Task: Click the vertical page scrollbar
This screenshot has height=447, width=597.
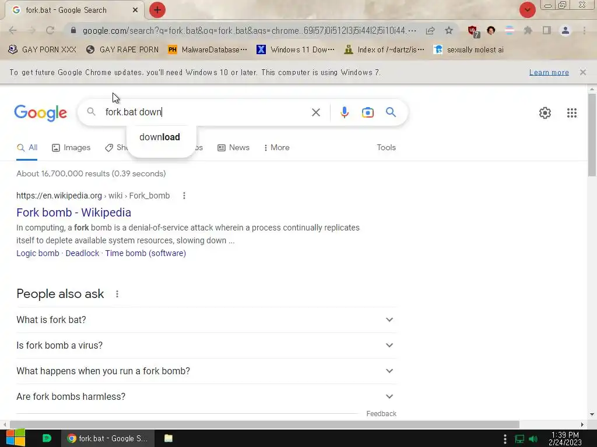Action: click(x=592, y=134)
